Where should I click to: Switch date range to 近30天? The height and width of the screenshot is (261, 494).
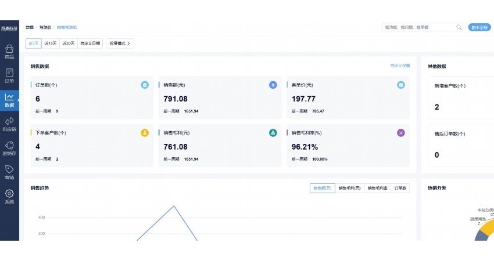pos(68,43)
